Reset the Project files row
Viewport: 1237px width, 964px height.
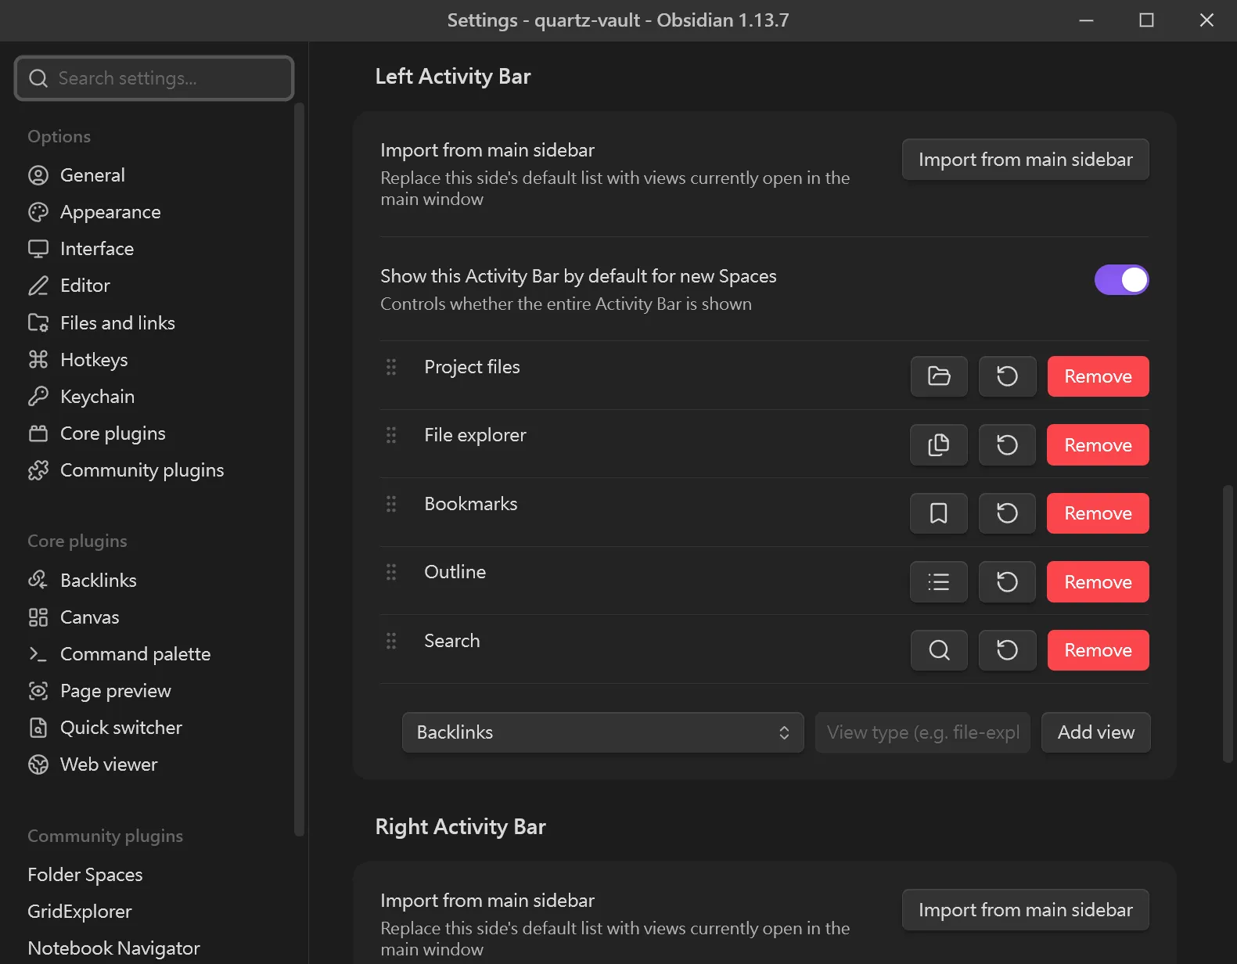pyautogui.click(x=1007, y=376)
